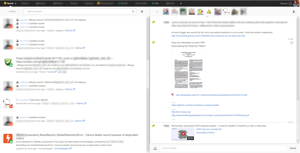Click the ActiveRecord::DeleteRestrictionError message title
The height and width of the screenshot is (153, 300).
click(77, 137)
